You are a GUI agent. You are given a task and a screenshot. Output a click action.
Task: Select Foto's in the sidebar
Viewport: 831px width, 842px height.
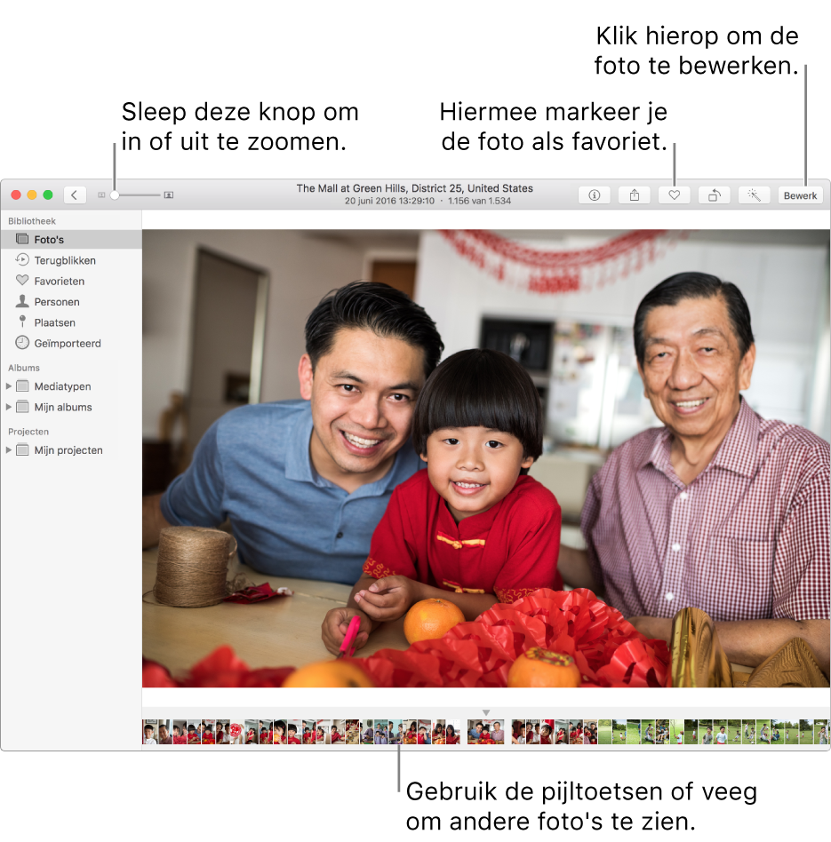click(71, 240)
